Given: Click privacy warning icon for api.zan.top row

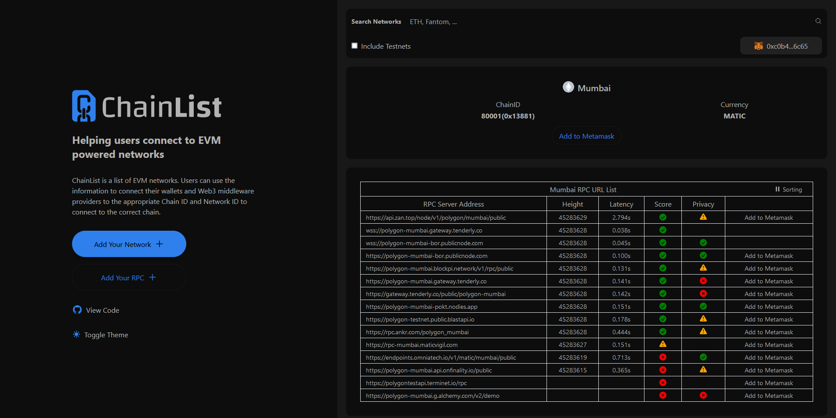Looking at the screenshot, I should tap(703, 217).
